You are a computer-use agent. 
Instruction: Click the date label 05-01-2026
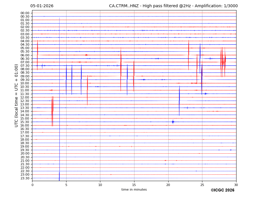(42, 6)
